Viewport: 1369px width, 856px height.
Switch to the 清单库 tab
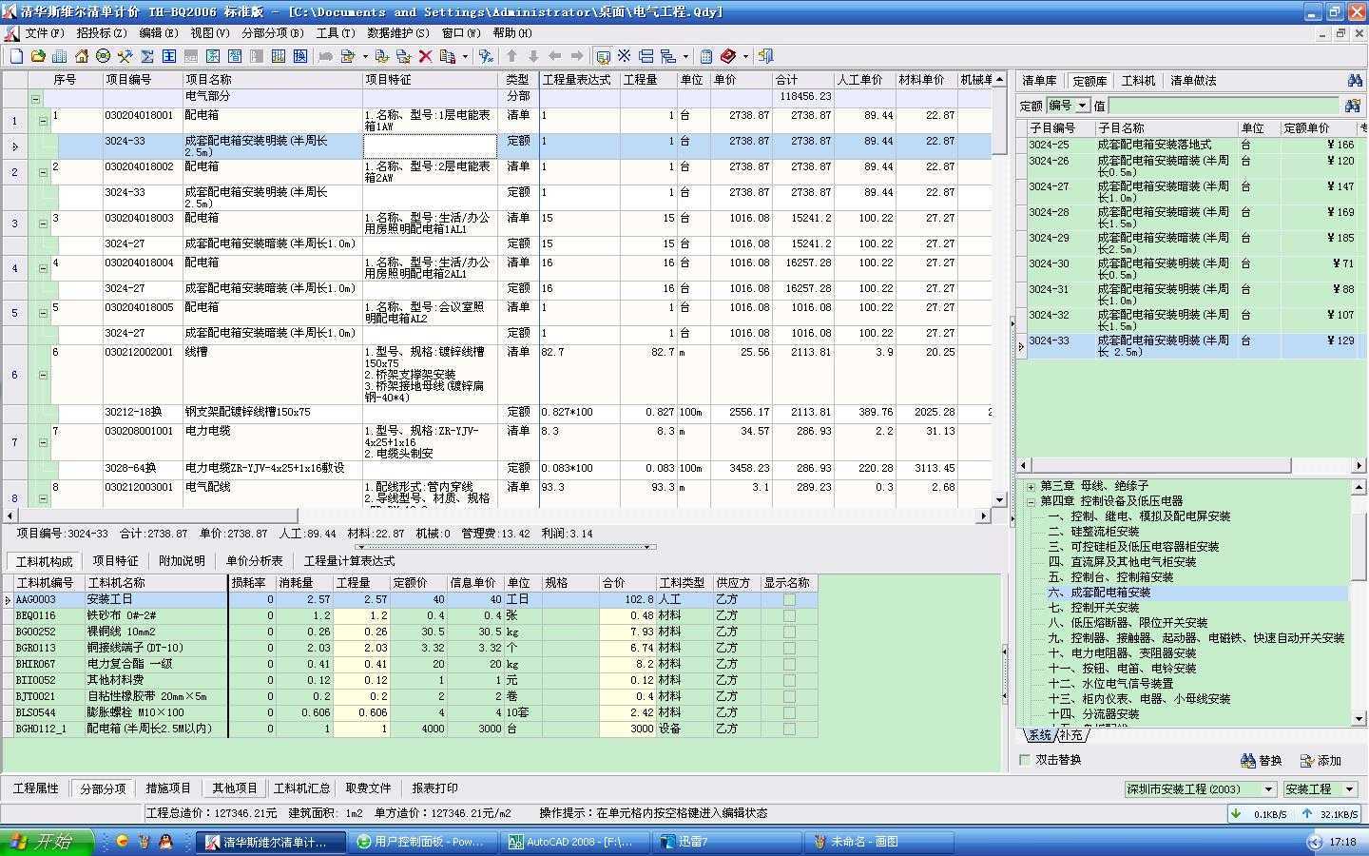point(1039,81)
